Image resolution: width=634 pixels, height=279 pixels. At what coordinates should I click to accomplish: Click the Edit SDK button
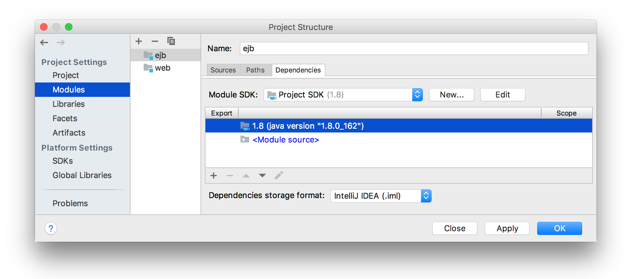point(503,95)
